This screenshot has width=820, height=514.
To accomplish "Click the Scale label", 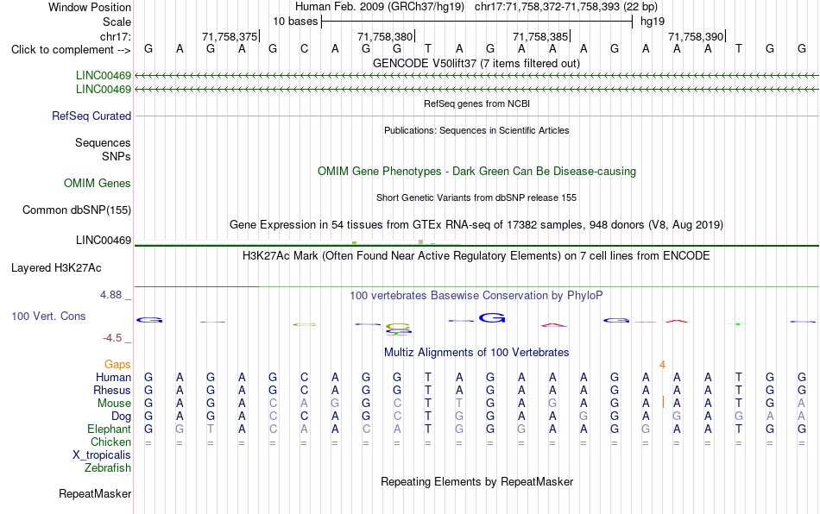I will coord(117,22).
